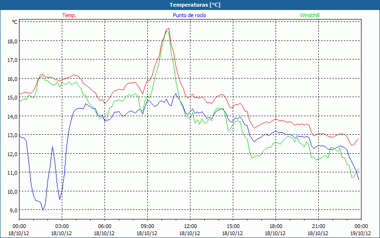380x238 pixels.
Task: Click the 13,0 y-axis value
Action: pos(13,135)
